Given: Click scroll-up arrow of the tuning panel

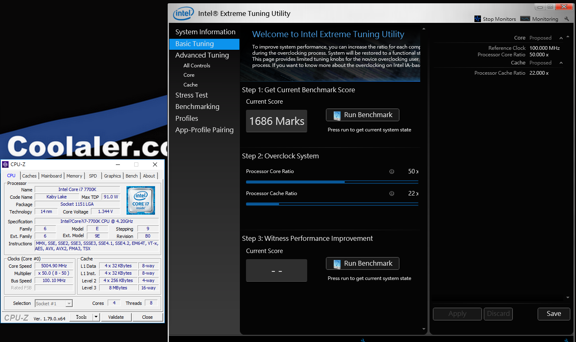Looking at the screenshot, I should coord(423,29).
